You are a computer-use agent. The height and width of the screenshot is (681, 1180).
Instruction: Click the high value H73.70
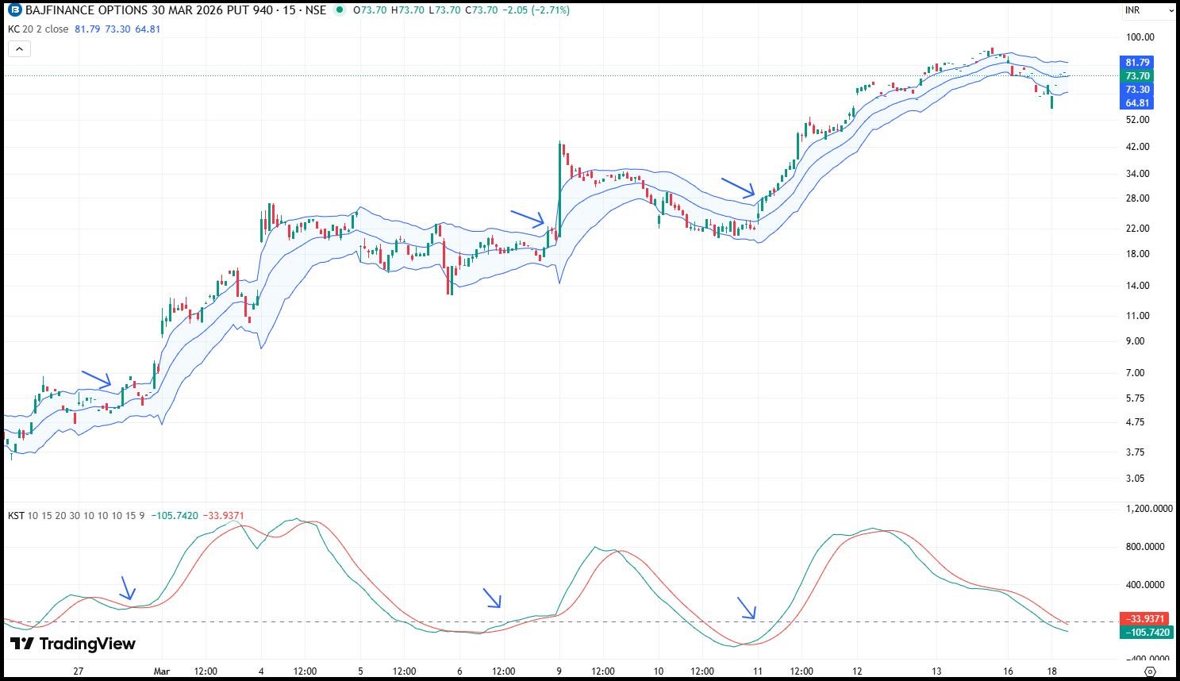(406, 10)
